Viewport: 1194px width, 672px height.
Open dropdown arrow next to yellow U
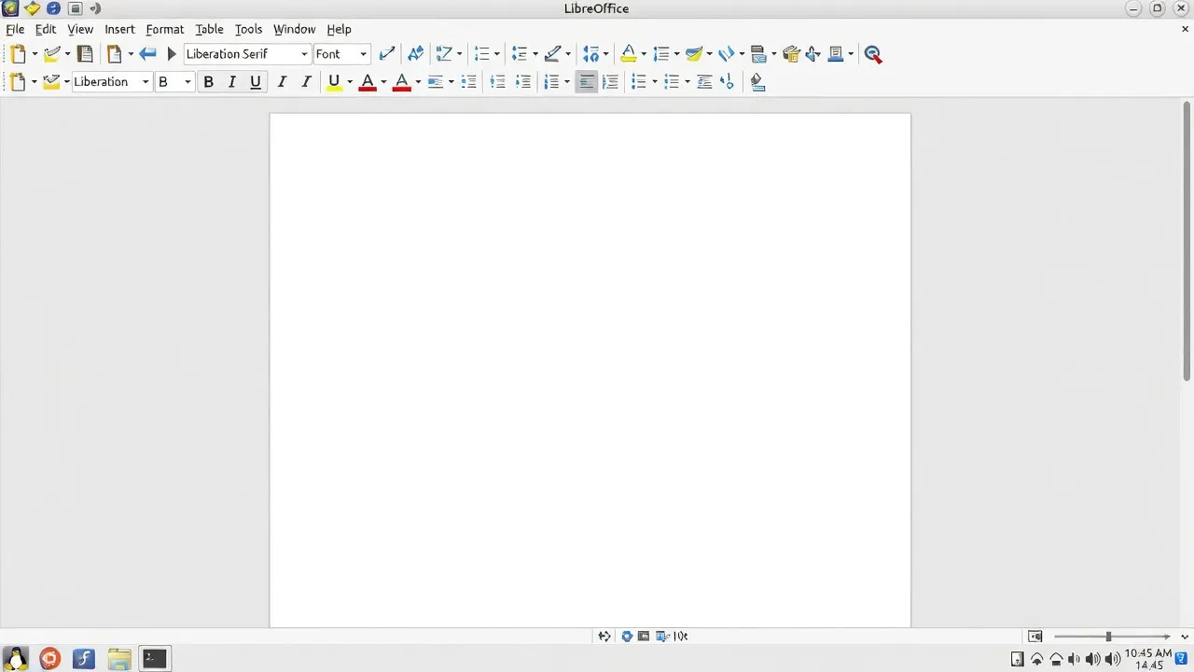point(350,82)
